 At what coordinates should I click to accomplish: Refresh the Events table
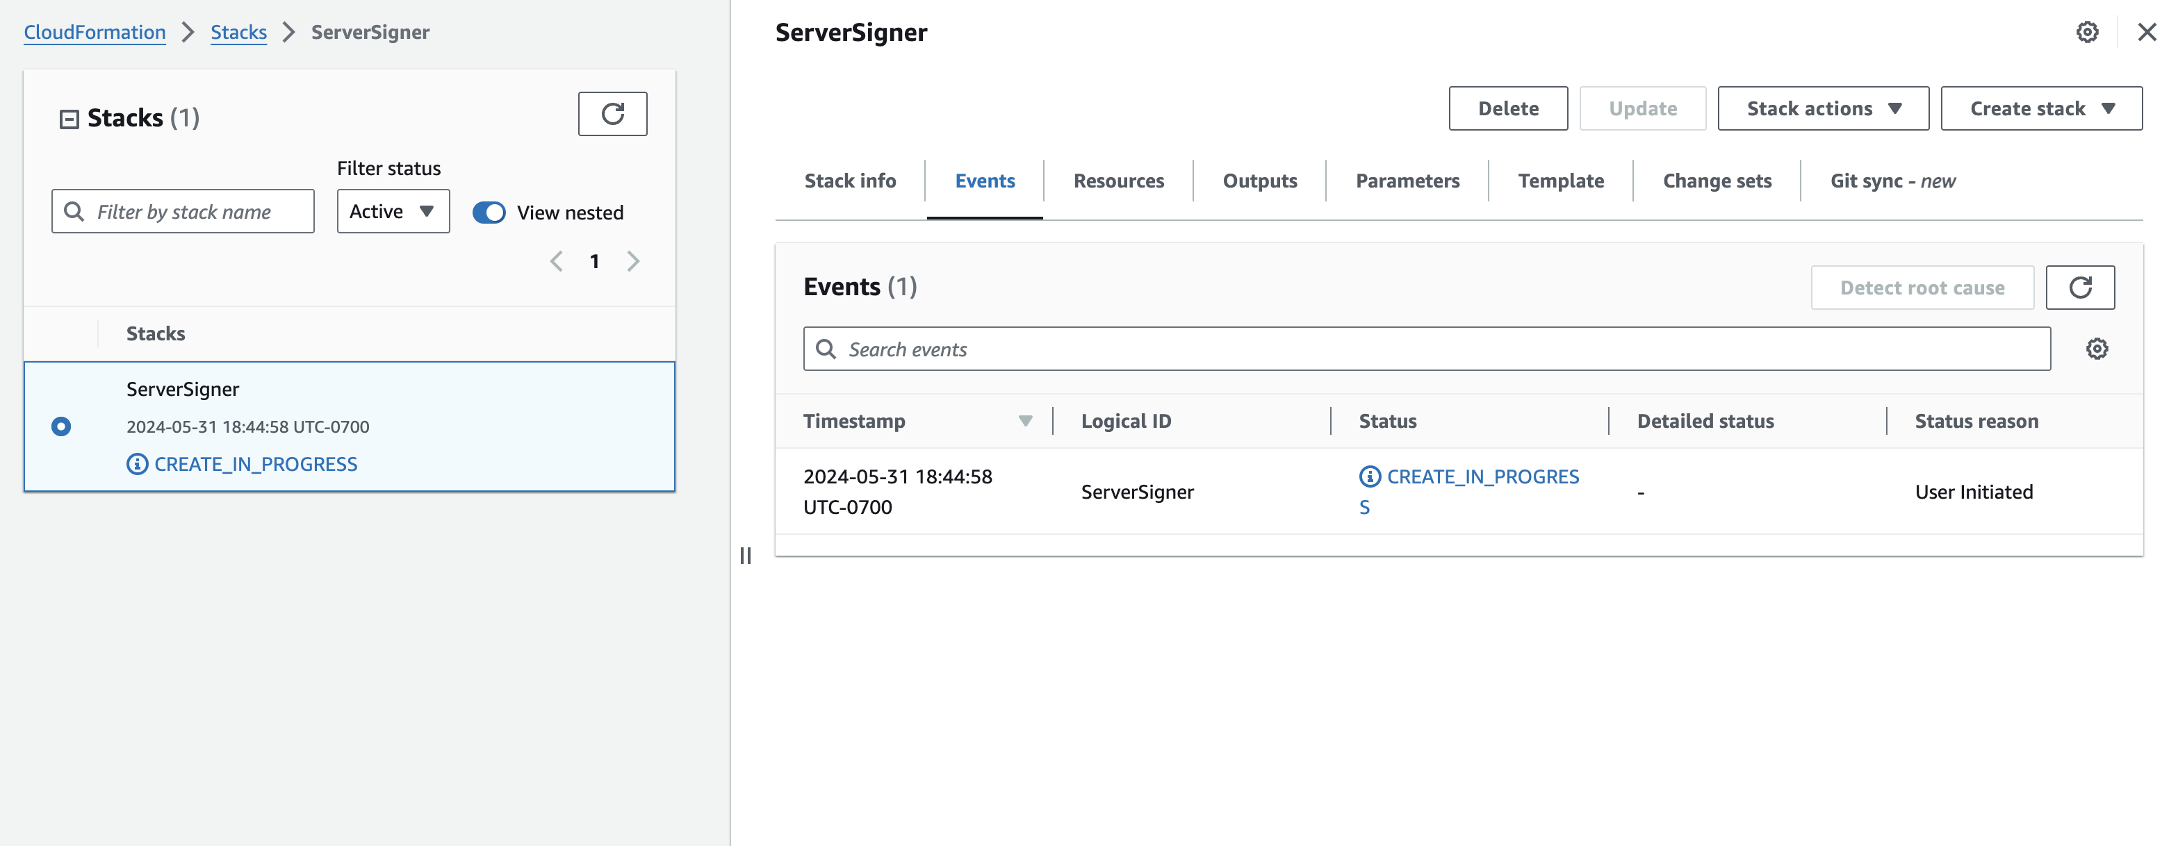click(2079, 288)
